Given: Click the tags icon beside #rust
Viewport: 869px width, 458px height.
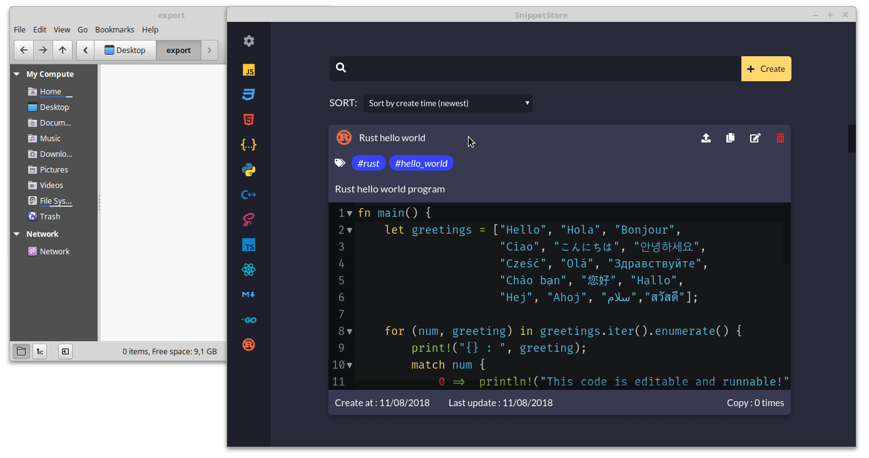Looking at the screenshot, I should click(340, 163).
